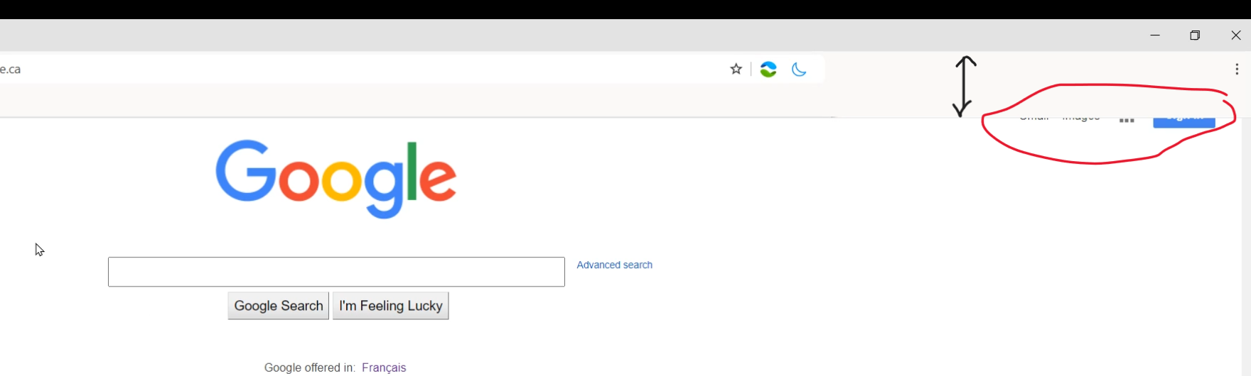This screenshot has height=376, width=1251.
Task: Switch Google to Français
Action: (384, 367)
